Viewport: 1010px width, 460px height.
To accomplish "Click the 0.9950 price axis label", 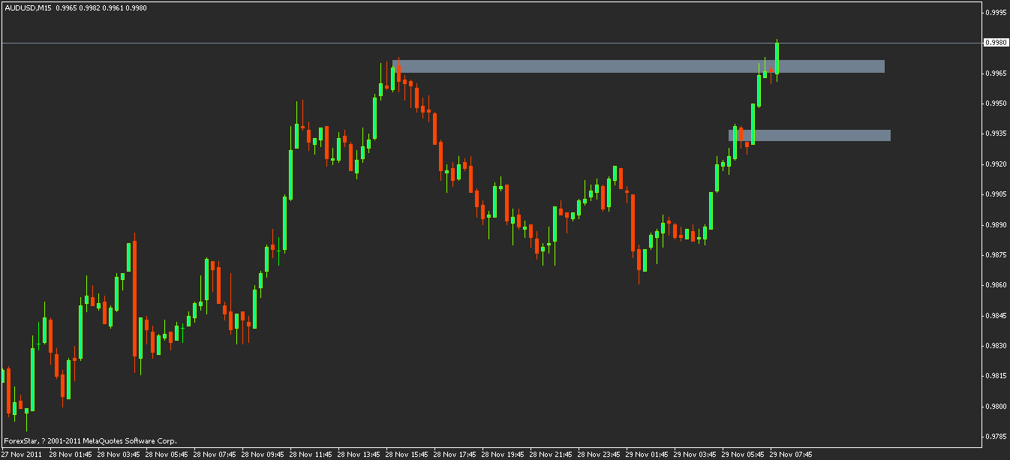I will click(x=995, y=104).
